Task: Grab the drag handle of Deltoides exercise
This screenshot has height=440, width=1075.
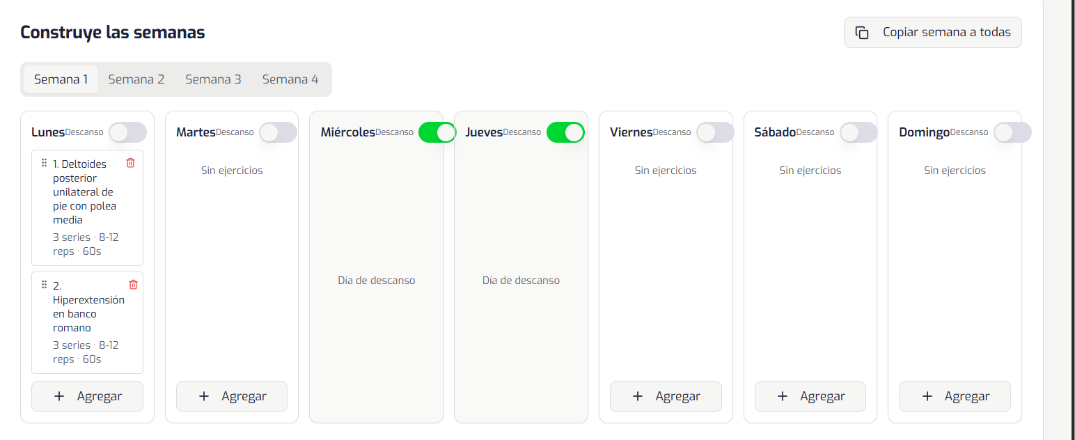Action: pos(44,162)
